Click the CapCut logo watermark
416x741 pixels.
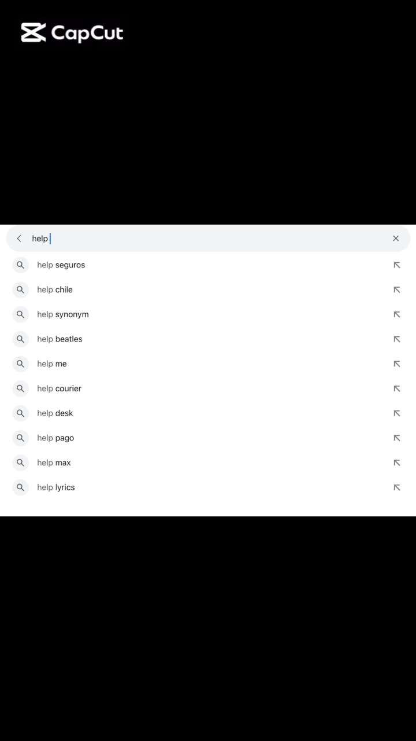(x=72, y=33)
